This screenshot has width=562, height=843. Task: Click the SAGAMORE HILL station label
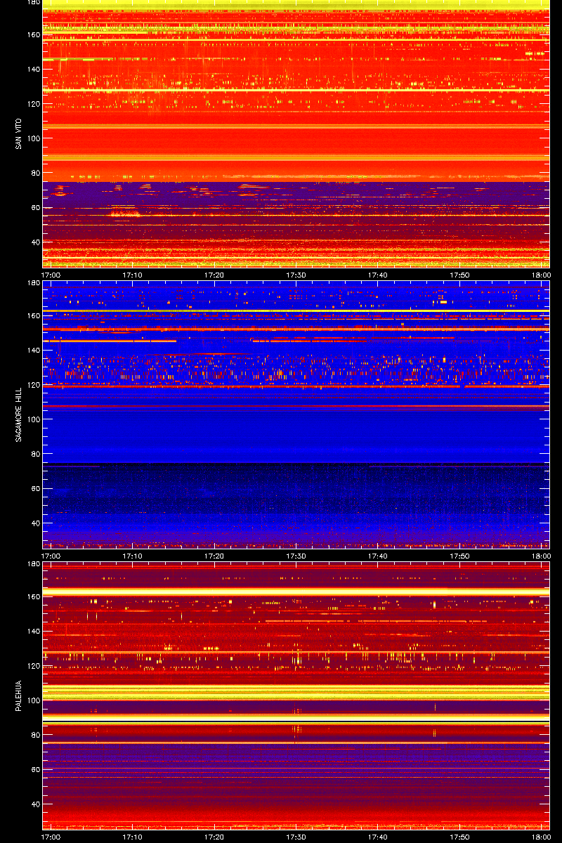point(18,414)
